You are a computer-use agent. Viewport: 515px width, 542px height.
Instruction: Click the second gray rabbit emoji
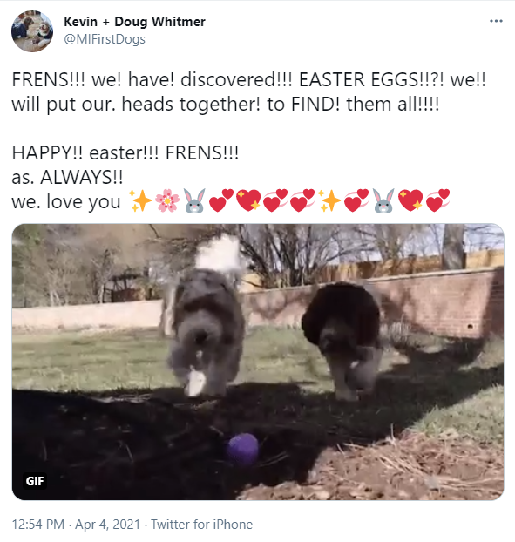383,200
